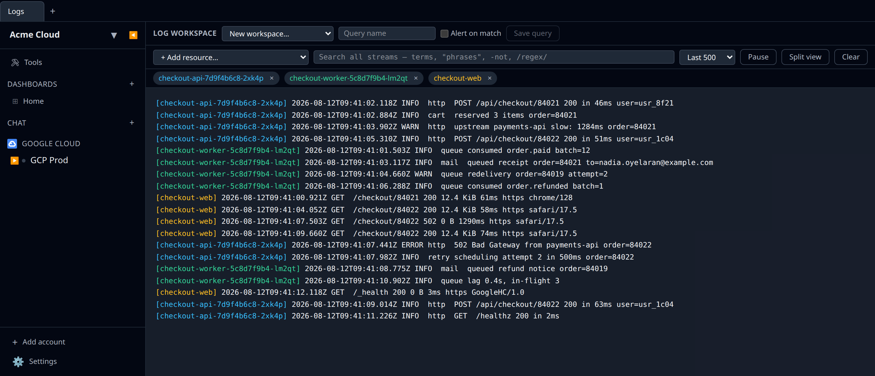Select the checkout-worker stream chip label
The image size is (875, 376).
348,78
